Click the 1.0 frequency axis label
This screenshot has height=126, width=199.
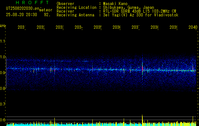(3, 57)
